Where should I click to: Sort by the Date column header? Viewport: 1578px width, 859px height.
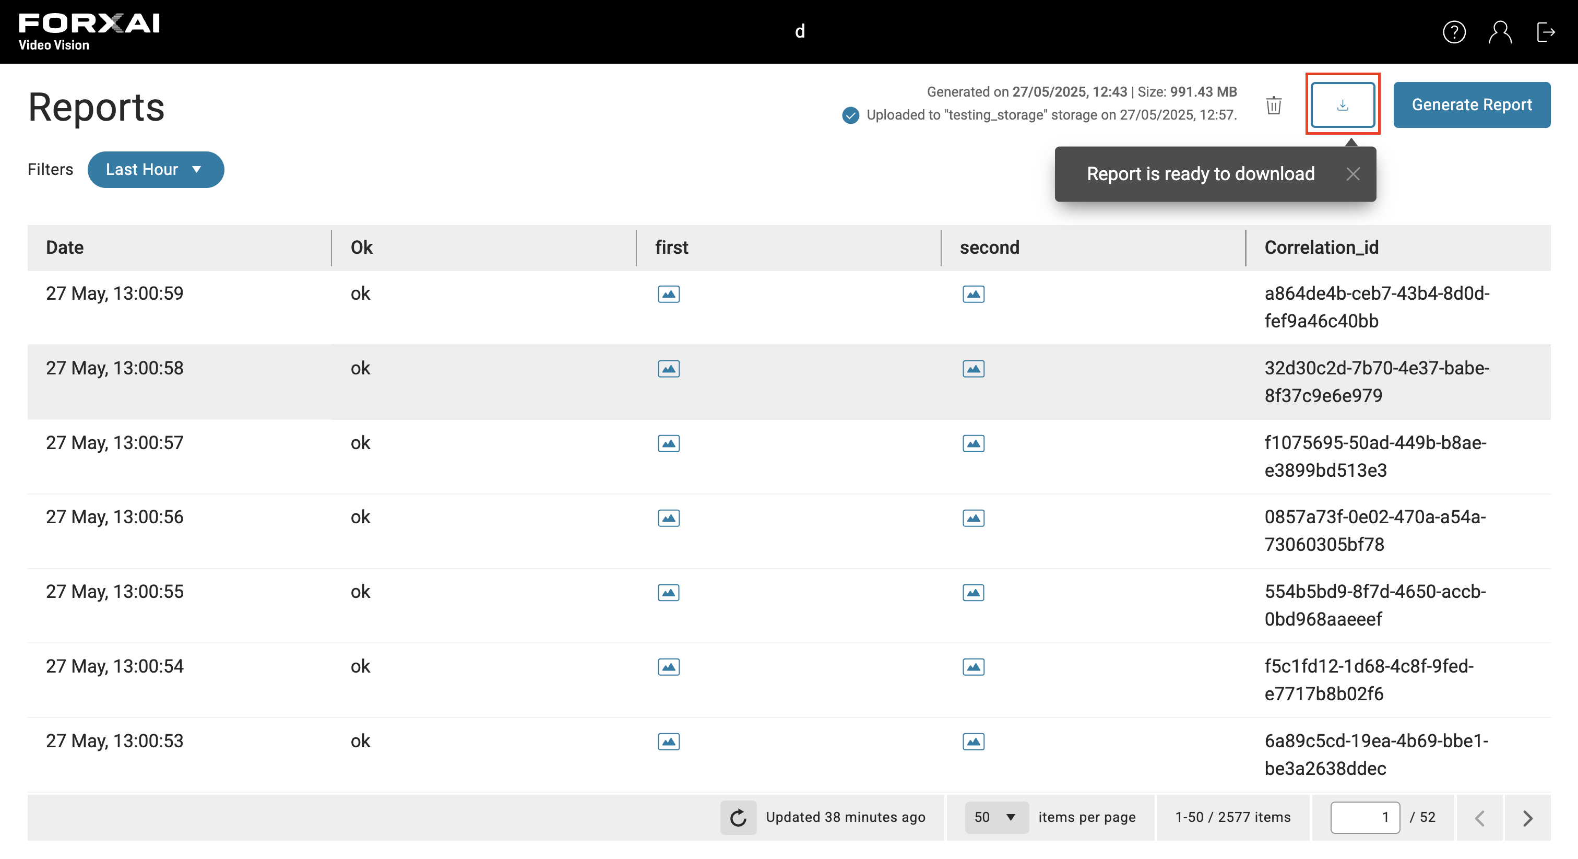(65, 248)
